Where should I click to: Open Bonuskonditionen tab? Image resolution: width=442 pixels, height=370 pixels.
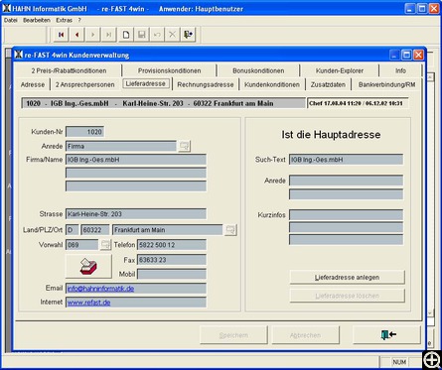click(x=258, y=70)
